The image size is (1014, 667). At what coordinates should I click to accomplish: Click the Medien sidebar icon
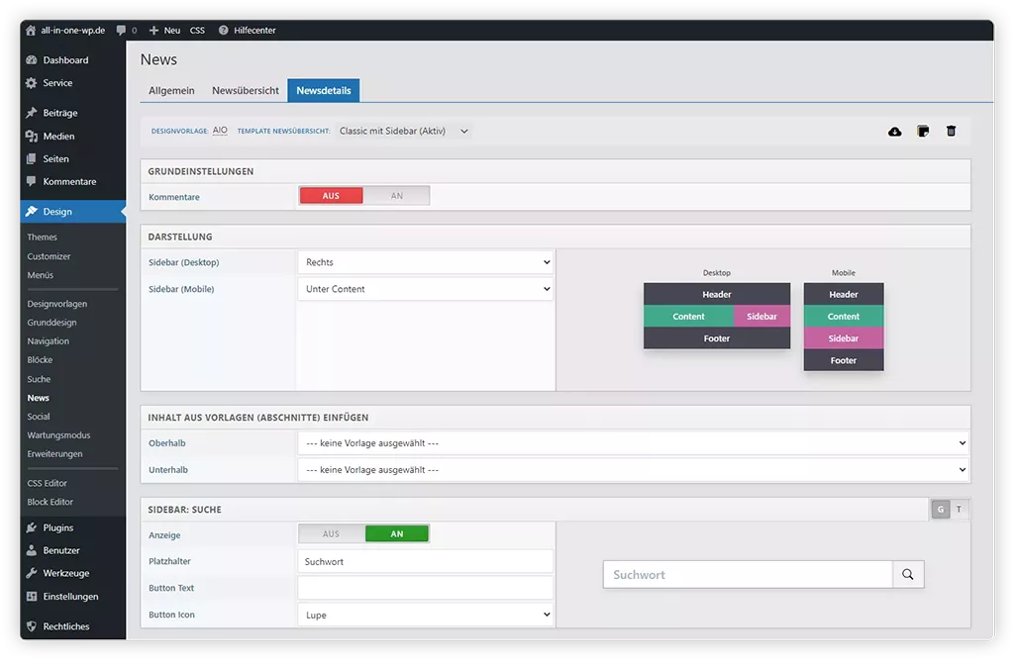[32, 136]
